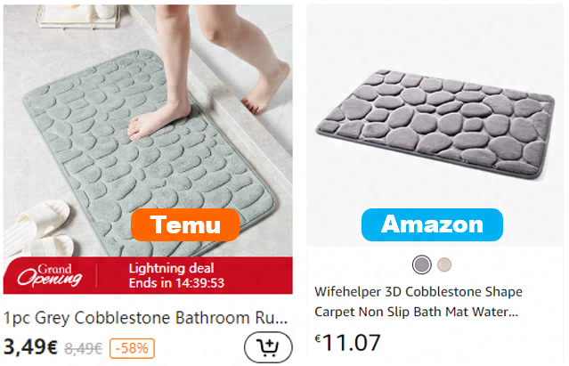Click the orange Temu label
Screen dimensions: 569x366
(185, 224)
